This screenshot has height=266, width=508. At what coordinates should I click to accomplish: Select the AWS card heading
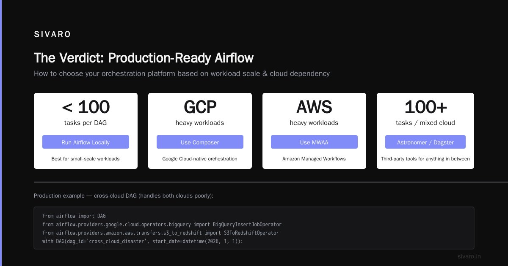pyautogui.click(x=314, y=107)
